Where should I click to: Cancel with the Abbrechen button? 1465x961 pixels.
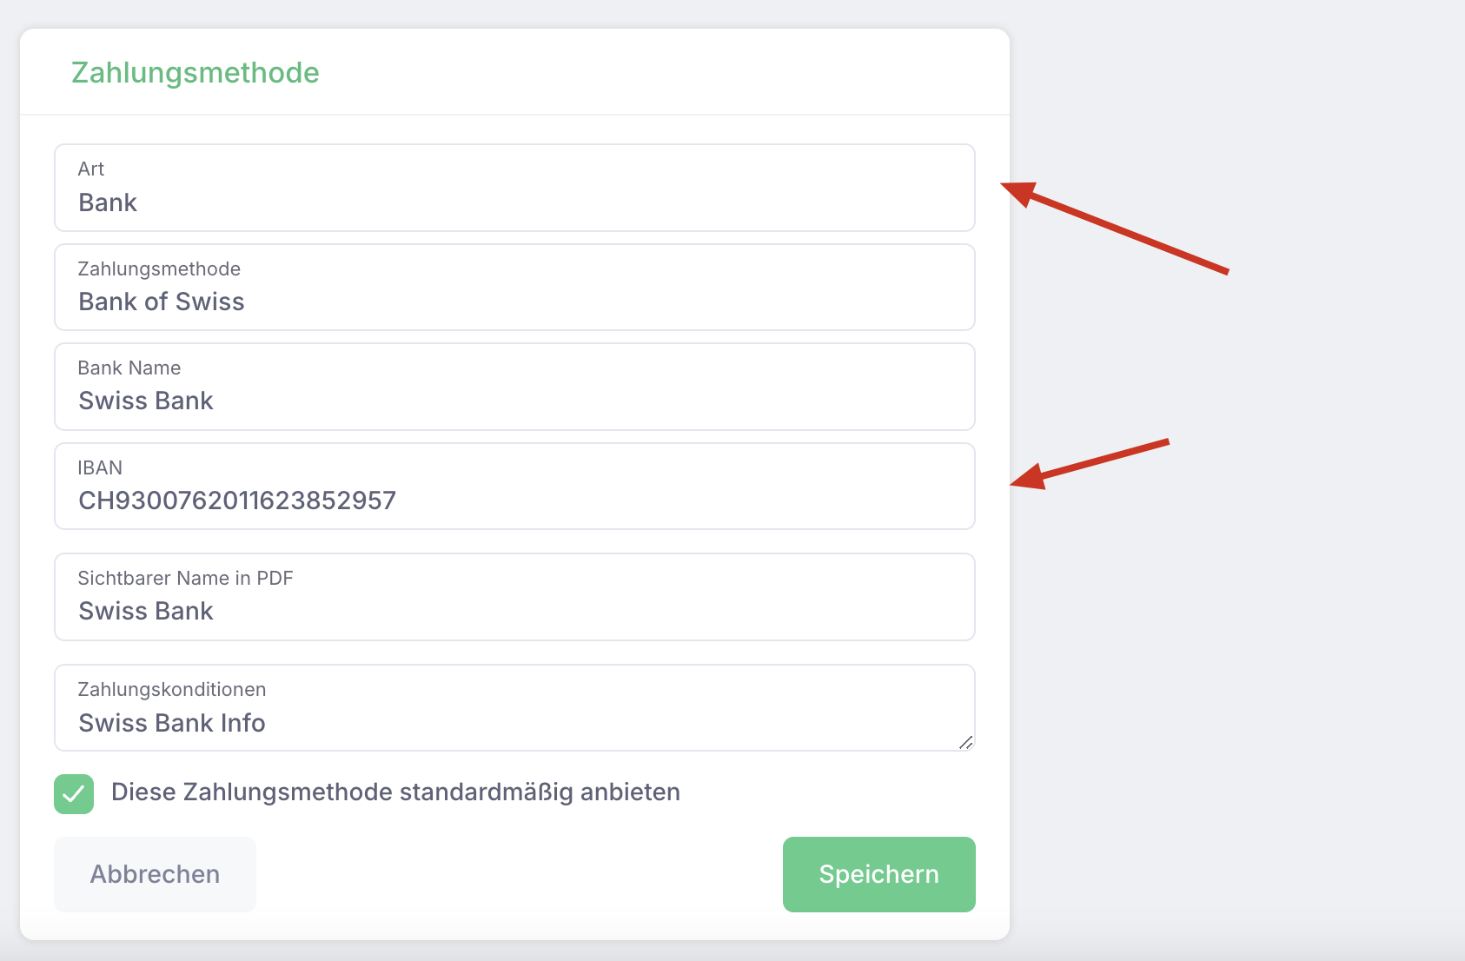(155, 874)
